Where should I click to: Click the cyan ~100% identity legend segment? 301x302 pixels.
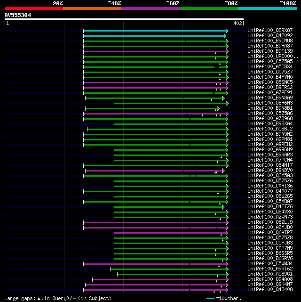click(267, 8)
